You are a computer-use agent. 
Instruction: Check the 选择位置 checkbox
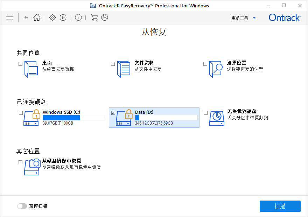pyautogui.click(x=205, y=64)
